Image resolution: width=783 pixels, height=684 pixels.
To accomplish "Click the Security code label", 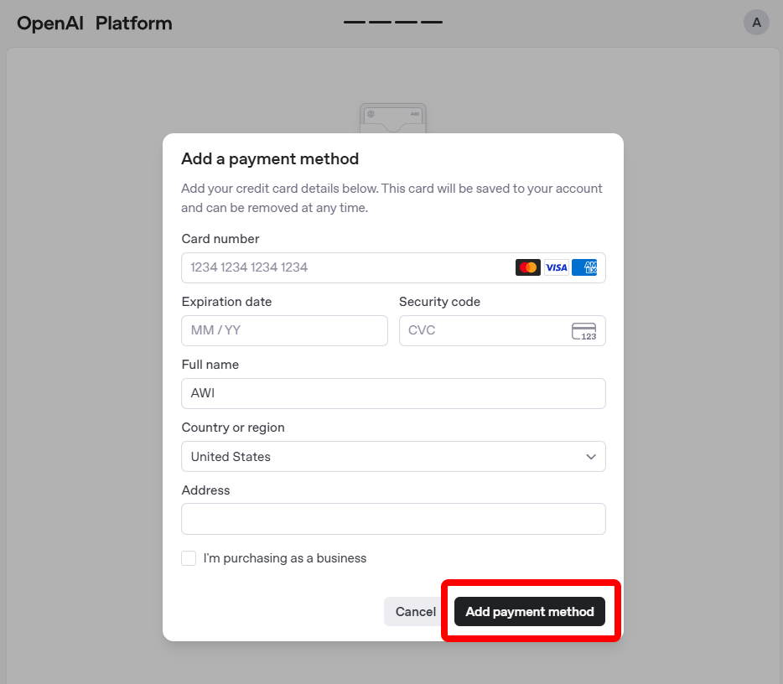I will 439,302.
